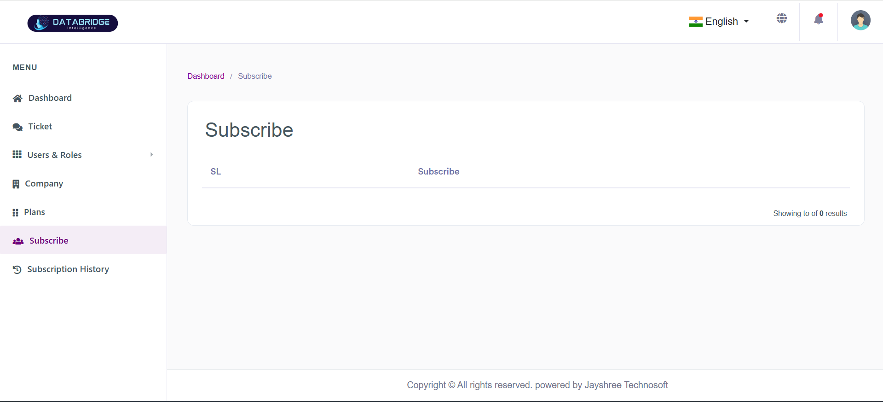This screenshot has height=402, width=883.
Task: Click the Ticket chat bubbles icon
Action: coord(17,127)
